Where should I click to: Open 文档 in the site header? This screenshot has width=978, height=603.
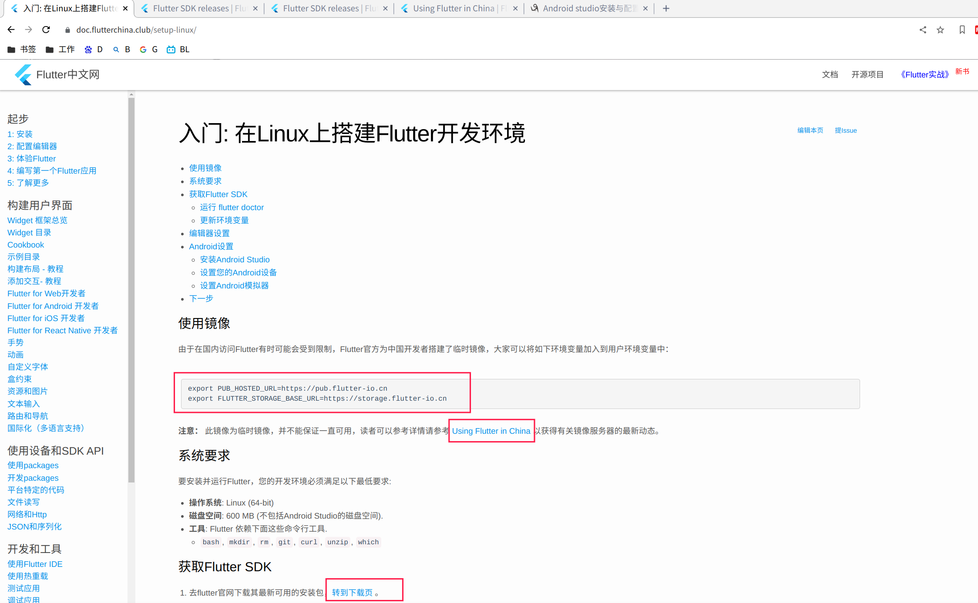(830, 74)
